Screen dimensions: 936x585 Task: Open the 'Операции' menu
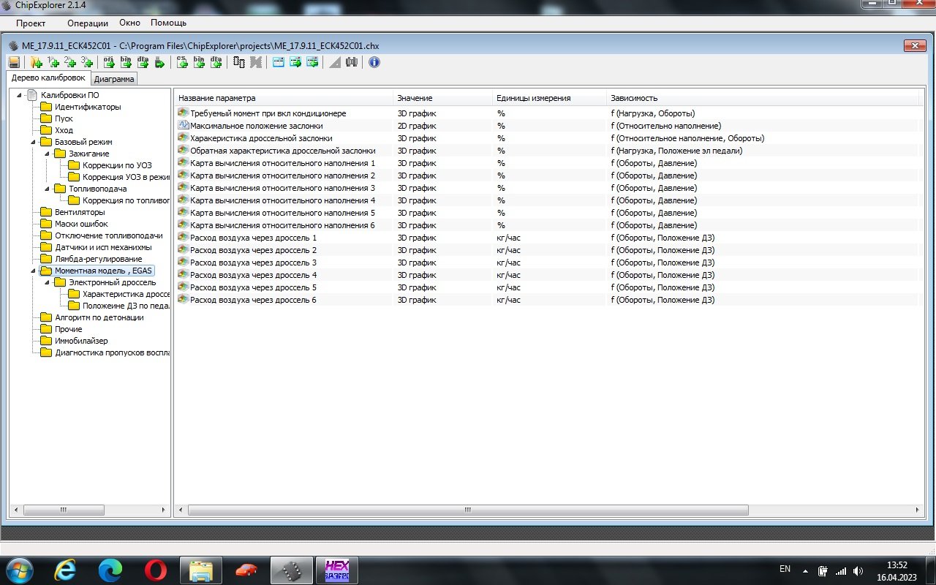[87, 23]
